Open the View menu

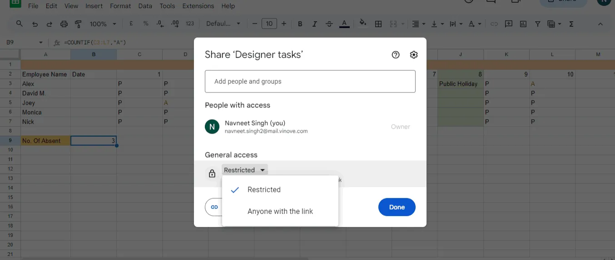(71, 6)
